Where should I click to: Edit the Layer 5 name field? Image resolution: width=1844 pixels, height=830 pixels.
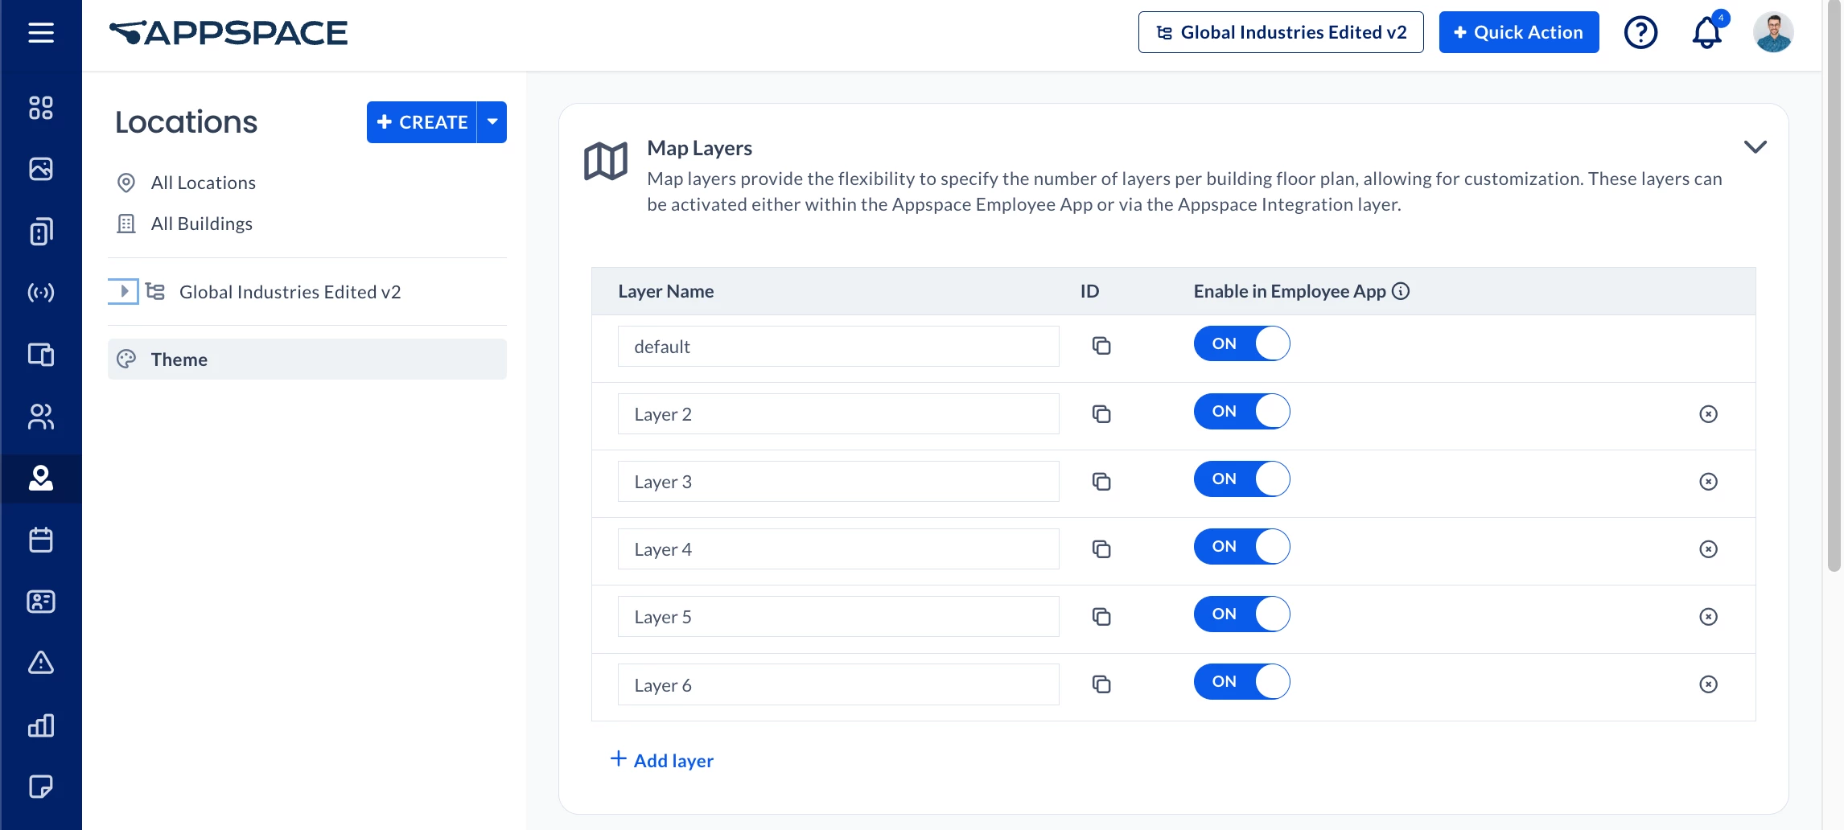coord(838,616)
